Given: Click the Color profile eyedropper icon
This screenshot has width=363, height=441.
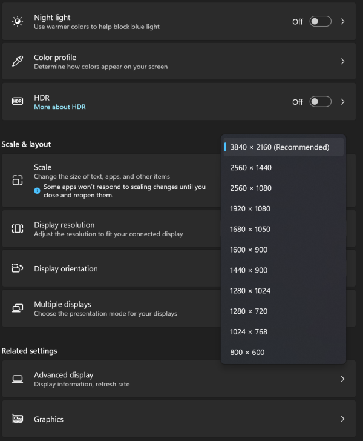Looking at the screenshot, I should click(18, 61).
